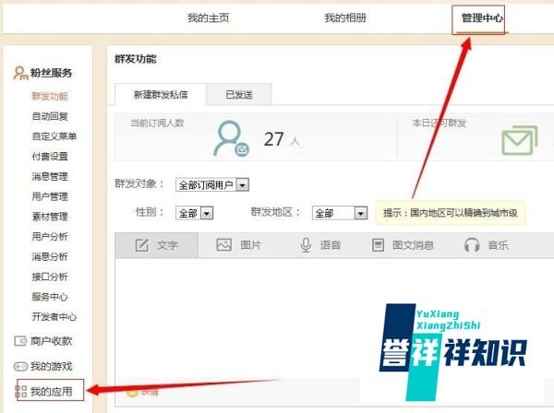The width and height of the screenshot is (554, 413).
Task: Click the subscriber user icon beside 27
Action: [x=231, y=138]
